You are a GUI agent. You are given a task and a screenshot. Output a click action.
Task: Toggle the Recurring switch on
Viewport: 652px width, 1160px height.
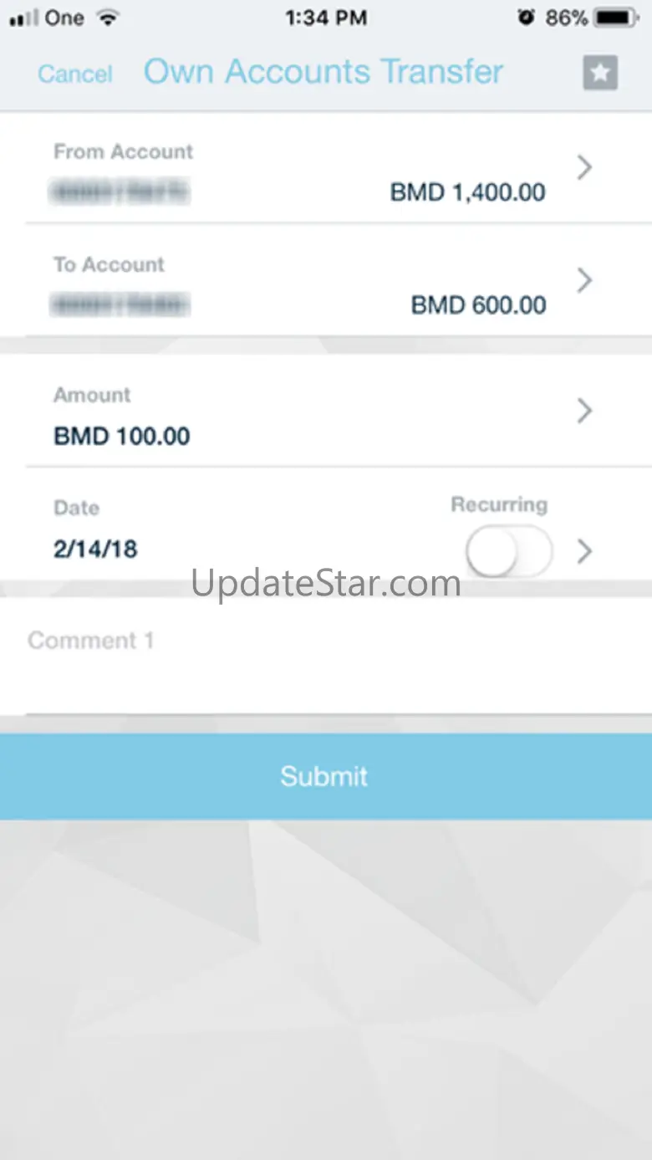[x=509, y=552]
